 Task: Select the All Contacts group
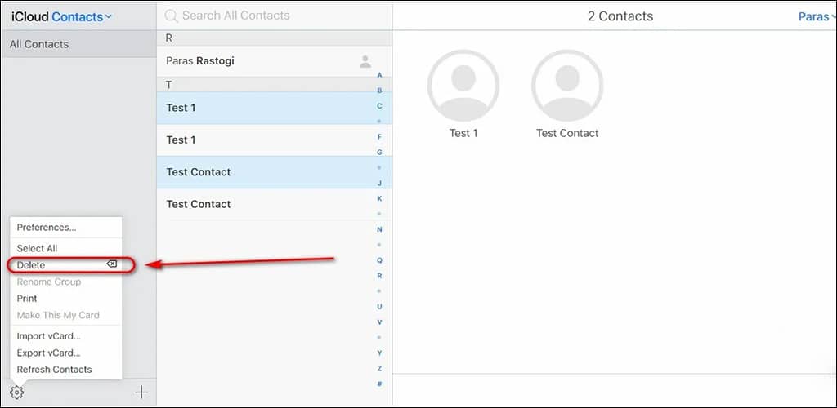tap(78, 44)
